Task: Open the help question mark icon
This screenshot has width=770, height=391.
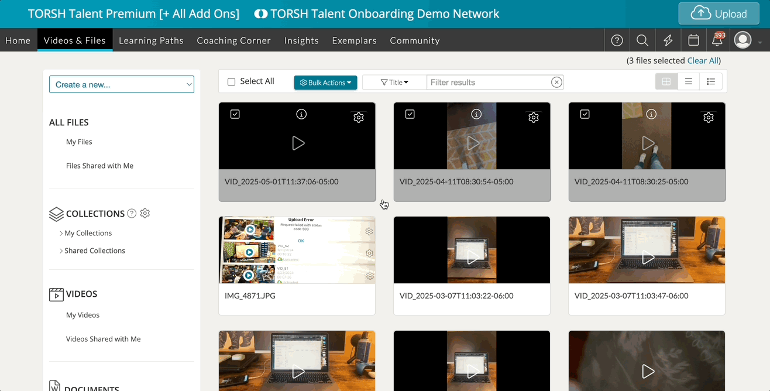Action: (x=617, y=40)
